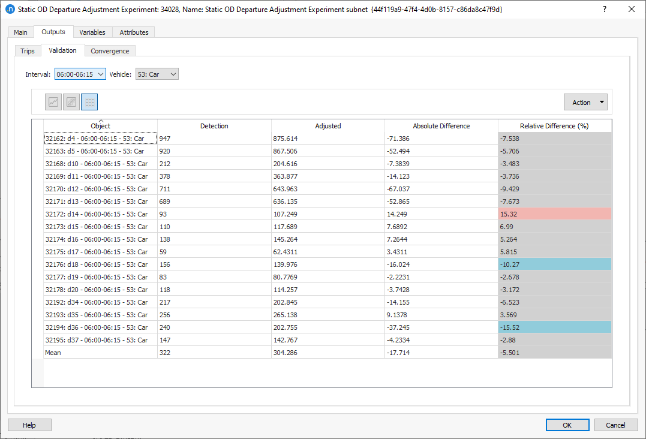Switch to the Trips tab

(28, 50)
